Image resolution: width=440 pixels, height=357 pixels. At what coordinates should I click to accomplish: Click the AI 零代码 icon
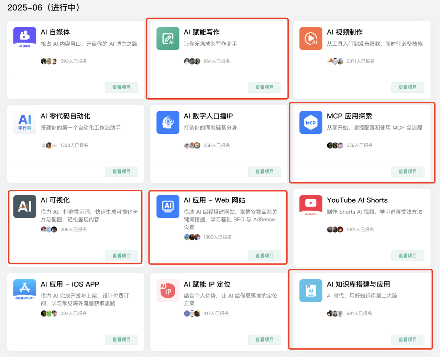(x=25, y=122)
